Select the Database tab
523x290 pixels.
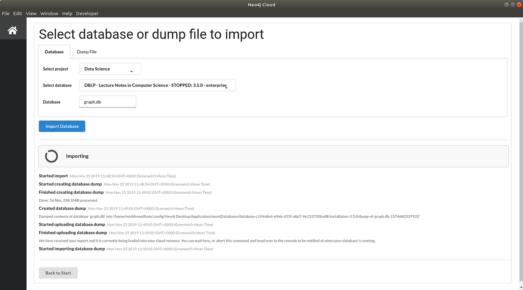coord(54,52)
